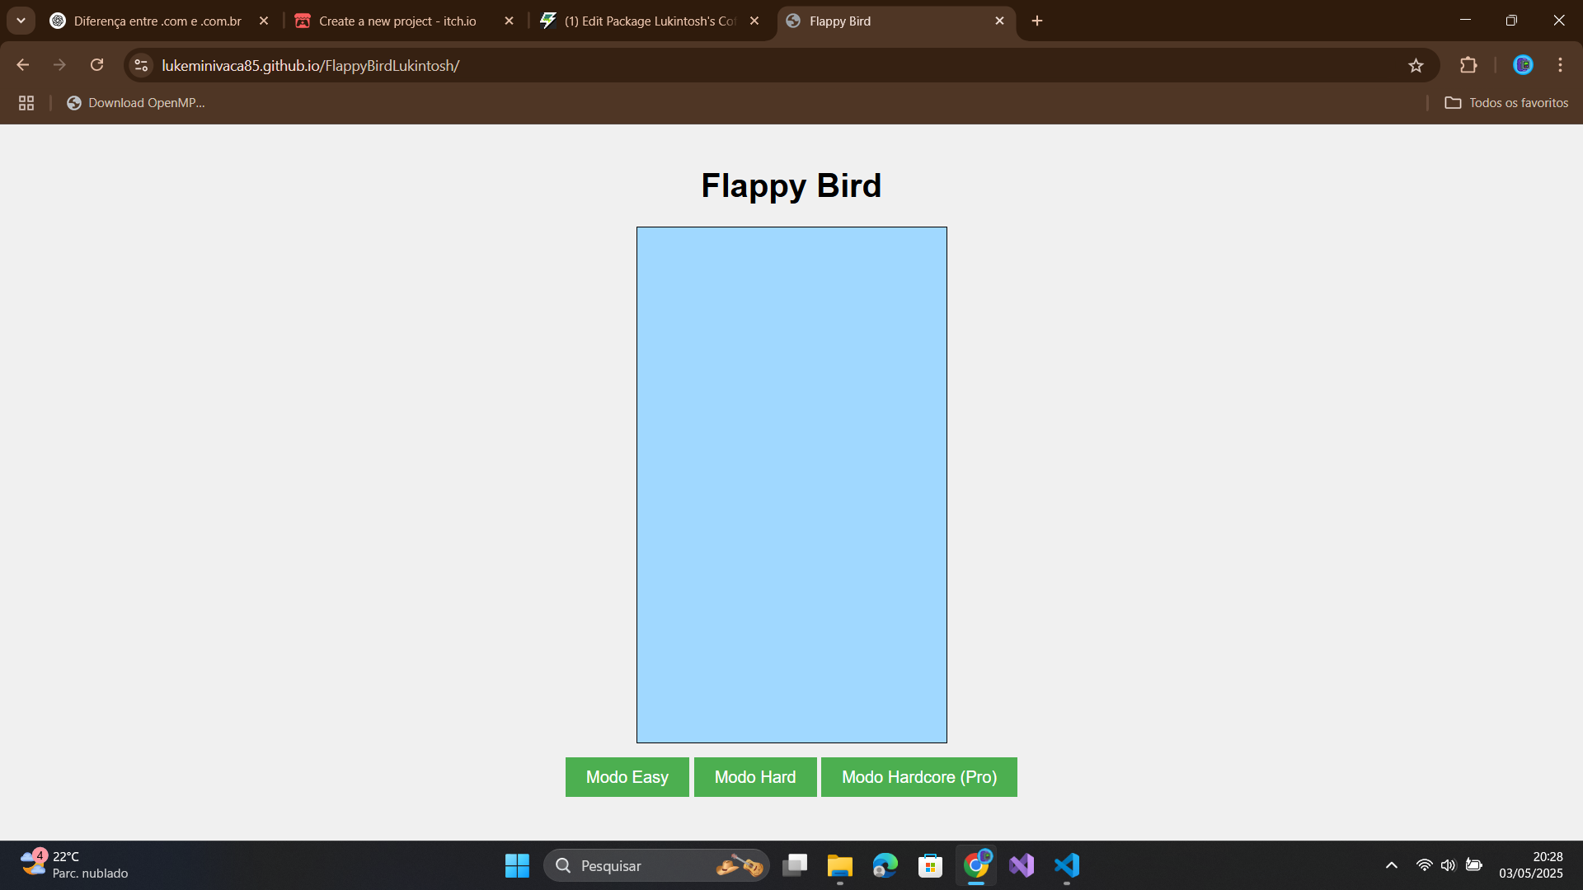The height and width of the screenshot is (890, 1583).
Task: Select Modo Hardcore (Pro) button
Action: pyautogui.click(x=919, y=777)
